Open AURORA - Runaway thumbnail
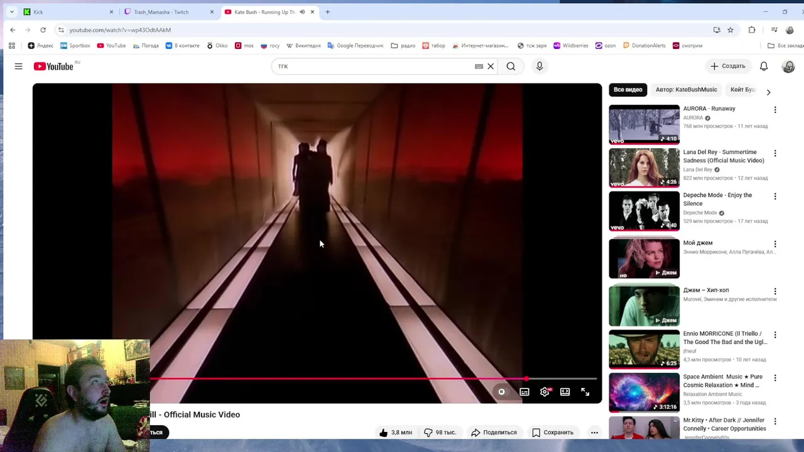Viewport: 804px width, 452px height. [644, 124]
